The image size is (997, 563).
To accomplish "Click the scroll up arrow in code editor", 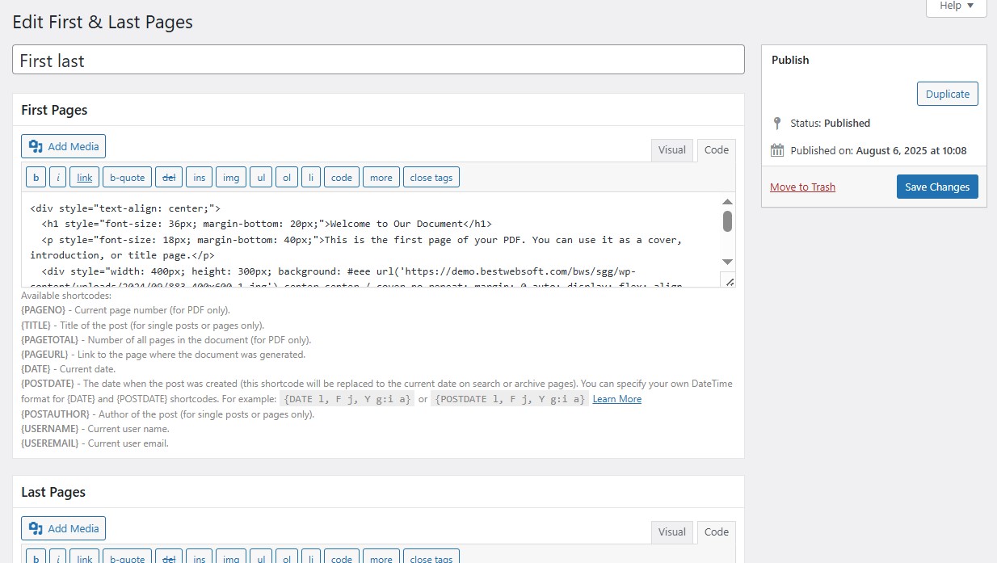I will pos(728,201).
